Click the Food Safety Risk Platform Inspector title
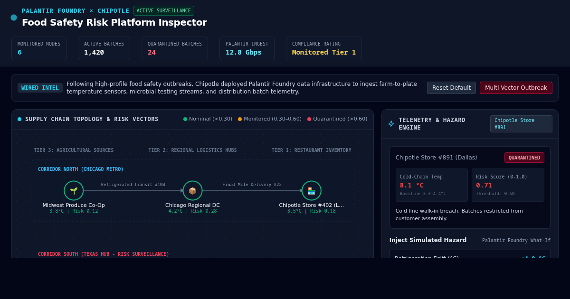The width and height of the screenshot is (570, 299). 114,22
